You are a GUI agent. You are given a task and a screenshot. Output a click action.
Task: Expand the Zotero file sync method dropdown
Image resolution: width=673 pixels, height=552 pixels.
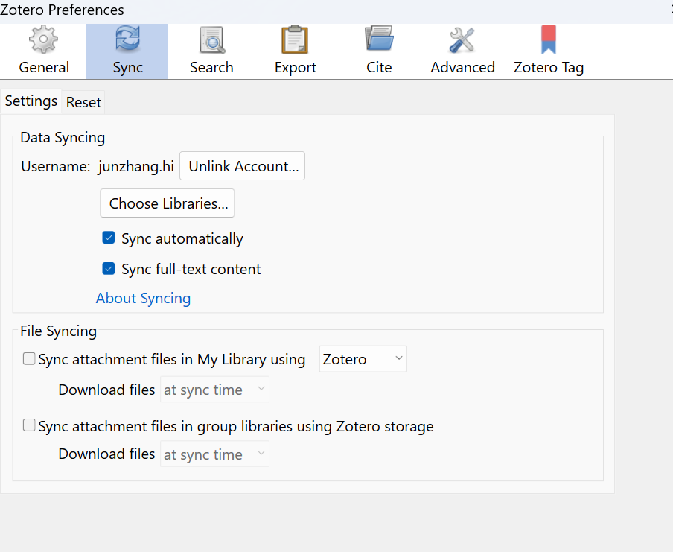click(363, 359)
